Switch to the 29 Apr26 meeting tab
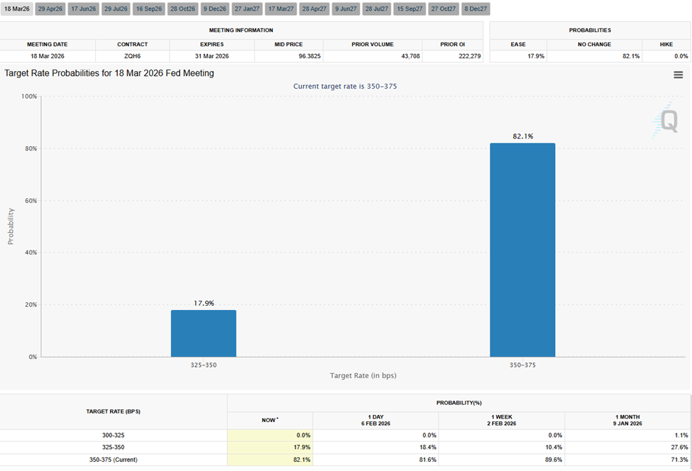 click(x=50, y=10)
